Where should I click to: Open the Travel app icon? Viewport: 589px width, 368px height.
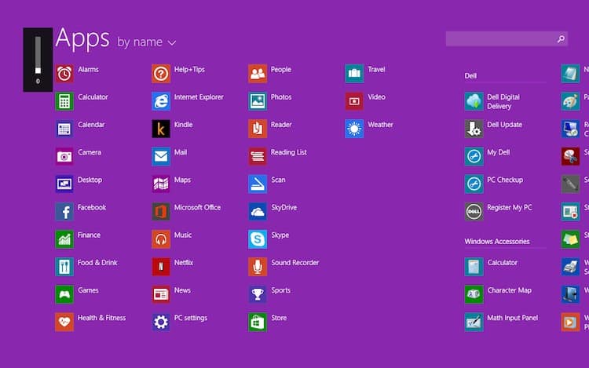[x=354, y=74]
